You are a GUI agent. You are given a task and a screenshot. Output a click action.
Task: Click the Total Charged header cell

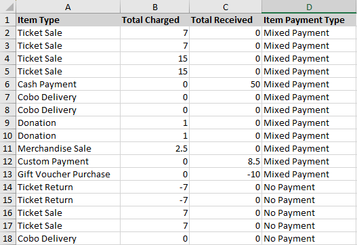[155, 20]
